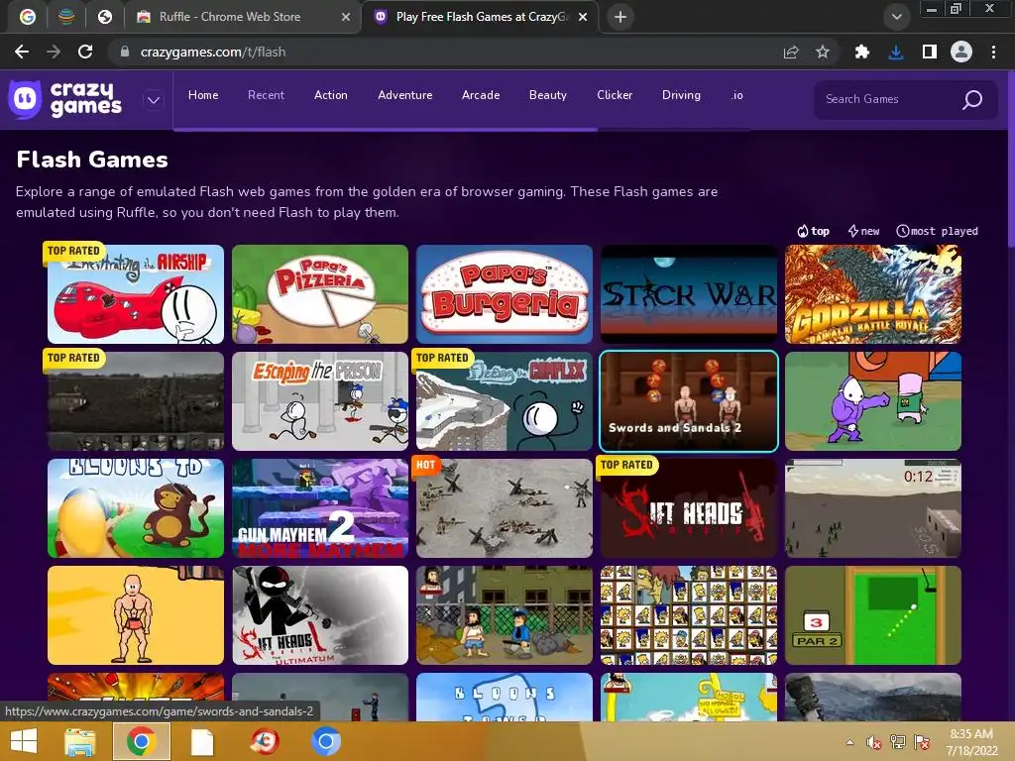The width and height of the screenshot is (1015, 761).
Task: Open Fleeing the Complex game
Action: (505, 401)
